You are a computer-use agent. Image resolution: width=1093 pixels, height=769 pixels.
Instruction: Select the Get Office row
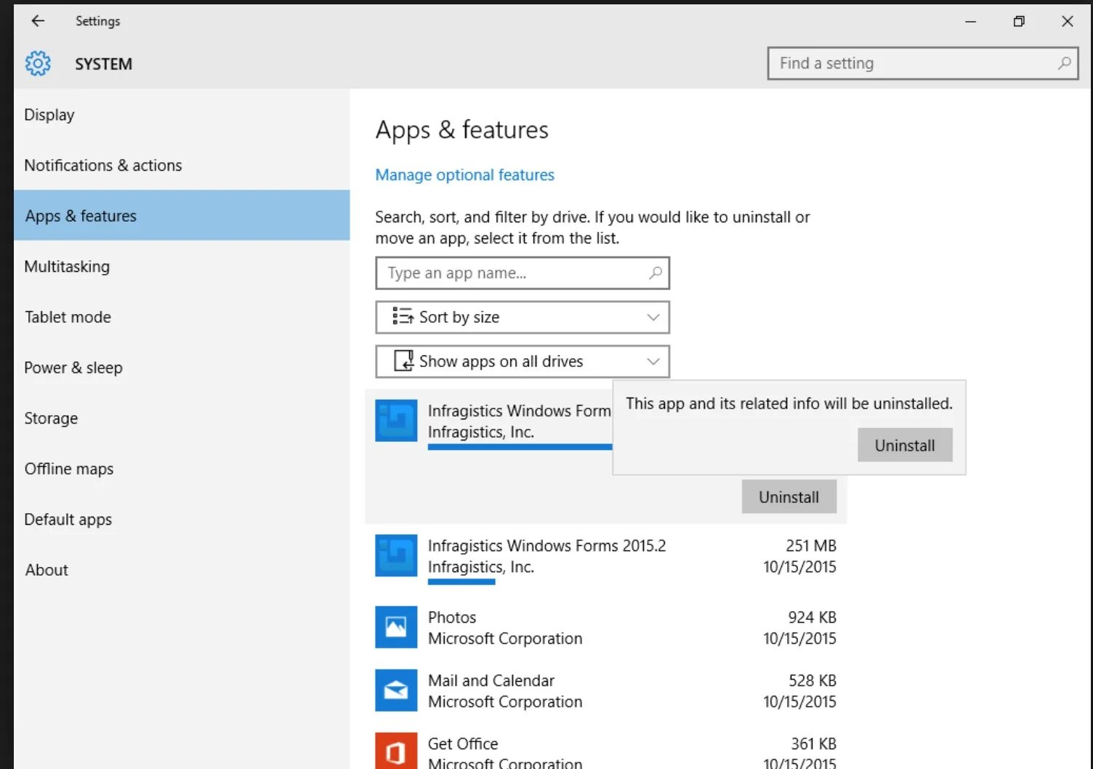pyautogui.click(x=606, y=749)
